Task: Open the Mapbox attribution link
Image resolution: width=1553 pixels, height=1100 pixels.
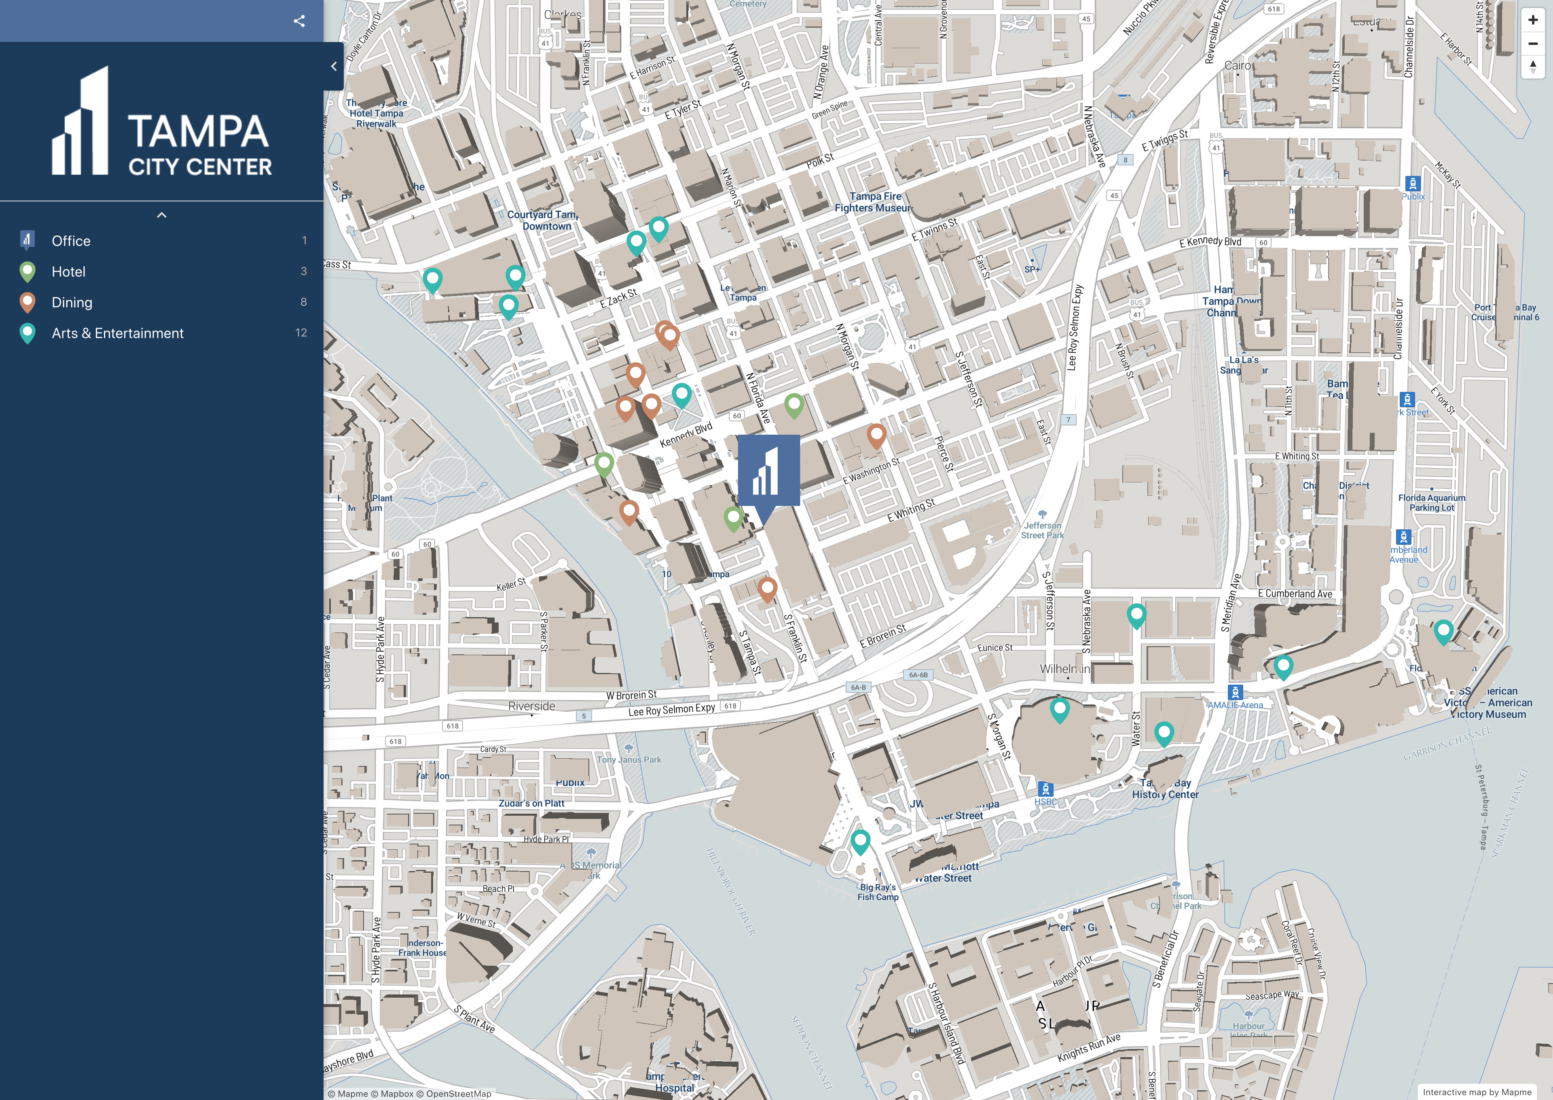Action: coord(391,1093)
